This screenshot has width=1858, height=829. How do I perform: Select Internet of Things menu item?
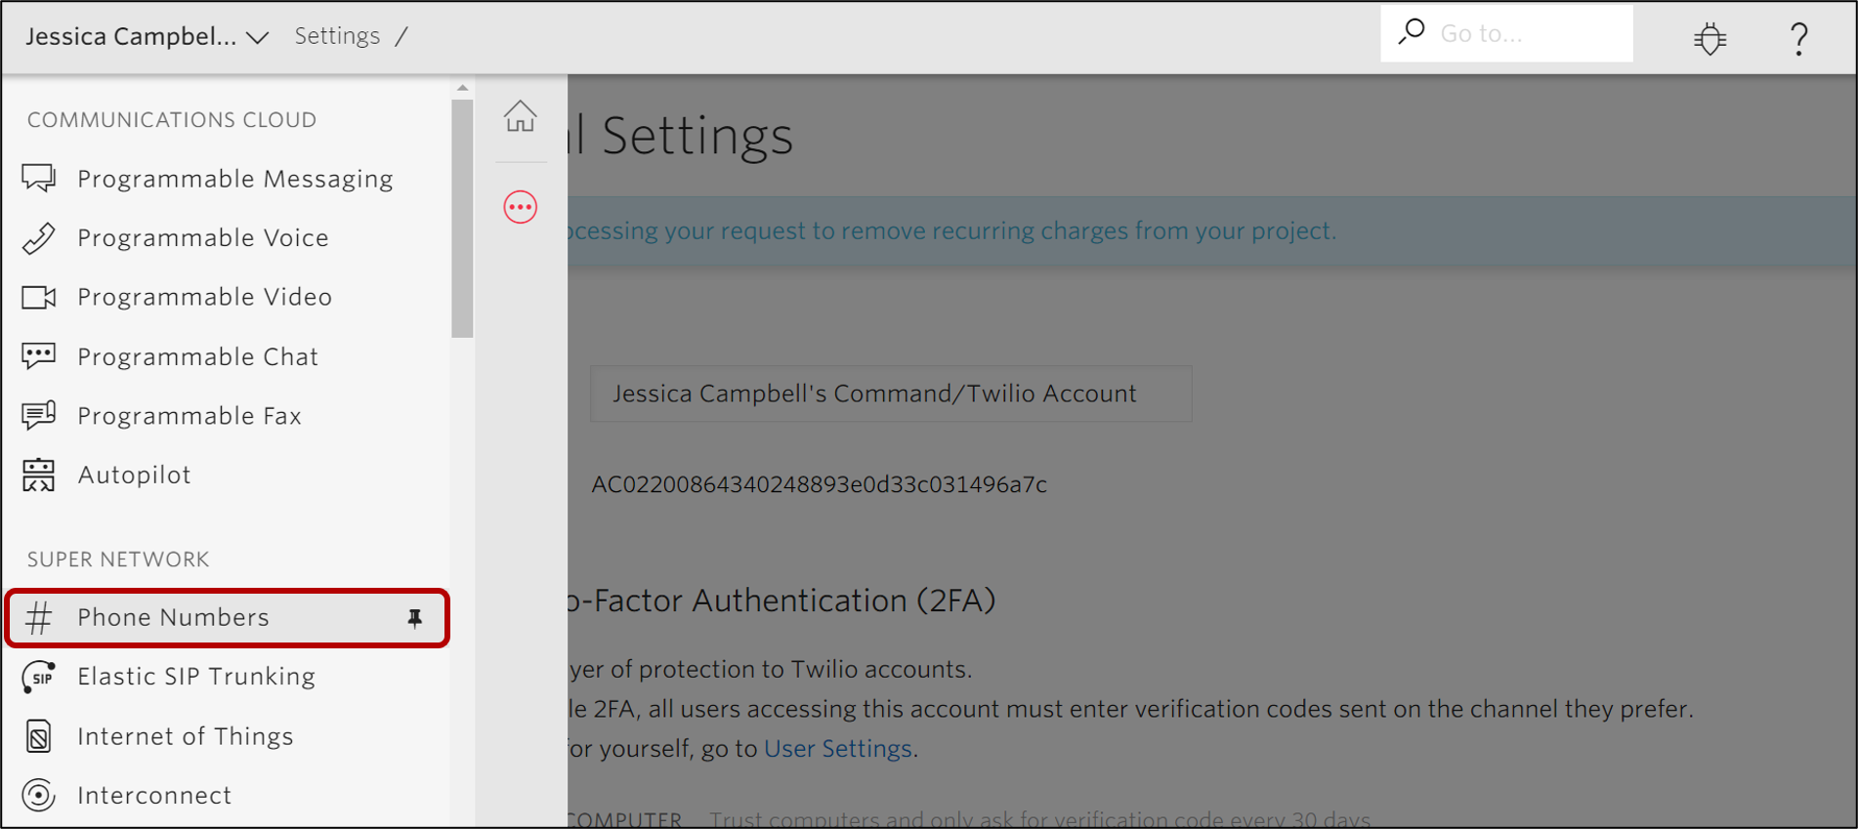click(x=185, y=736)
